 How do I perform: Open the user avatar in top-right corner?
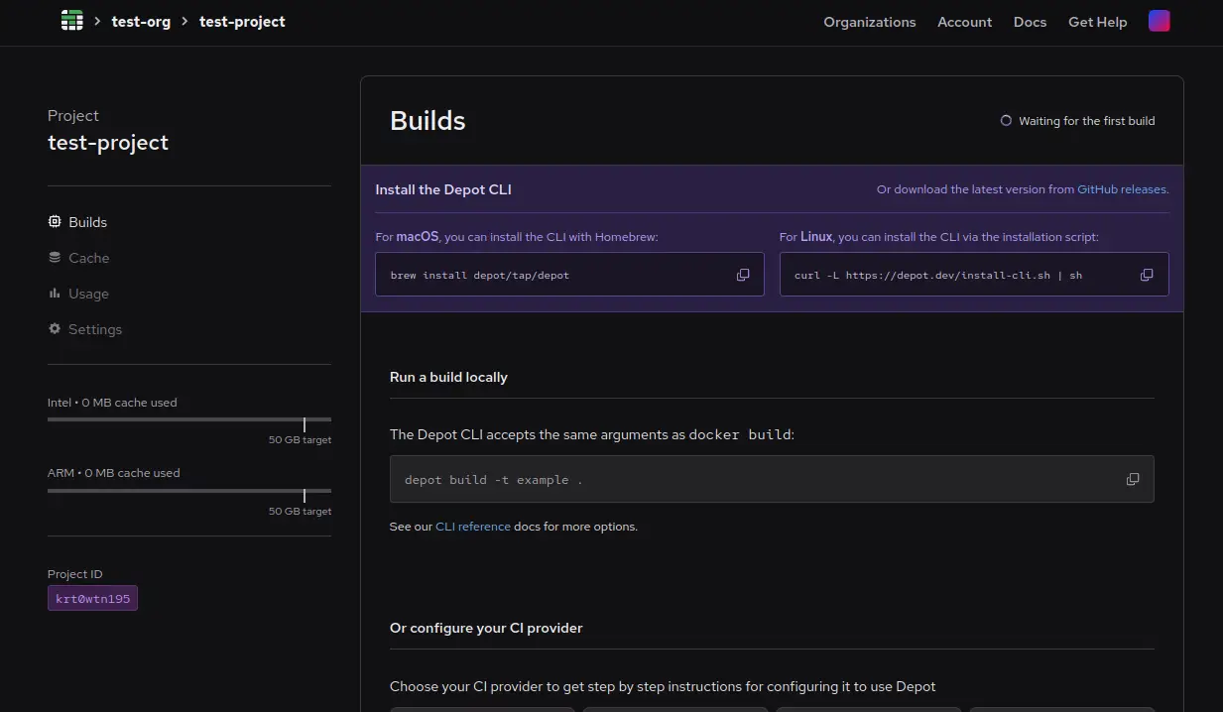click(1159, 20)
